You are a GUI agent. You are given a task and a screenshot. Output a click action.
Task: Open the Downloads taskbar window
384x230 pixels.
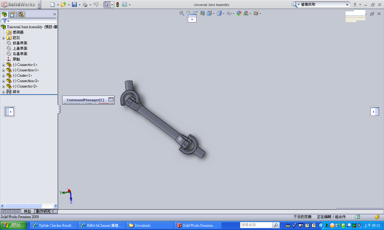coord(150,226)
